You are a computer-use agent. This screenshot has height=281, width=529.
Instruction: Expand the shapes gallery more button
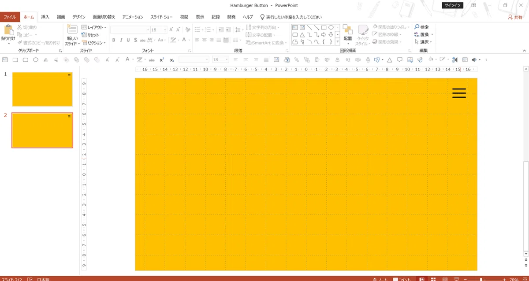click(x=338, y=42)
